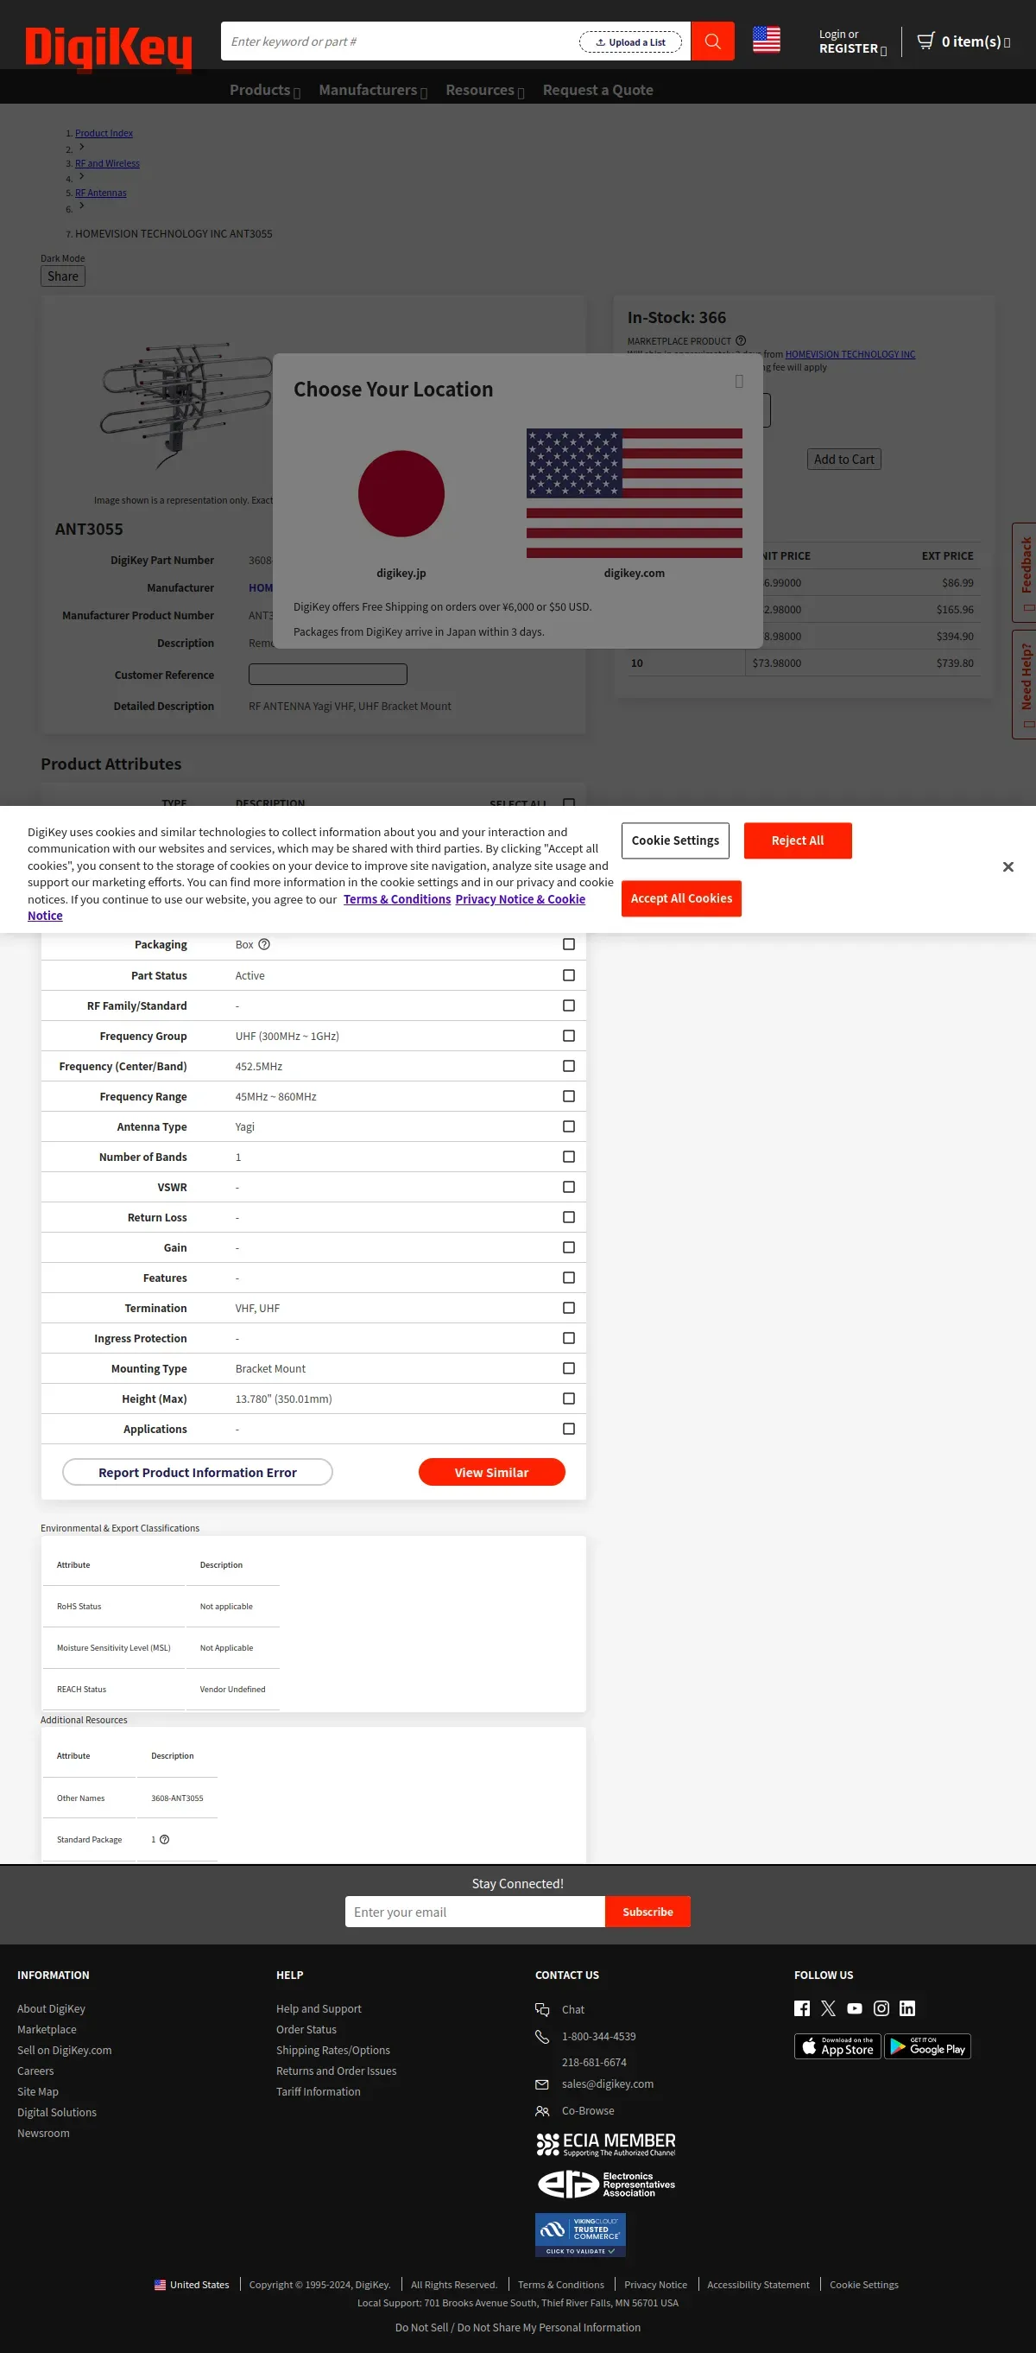Click the Standard Package info icon
The height and width of the screenshot is (2353, 1036).
coord(164,1840)
